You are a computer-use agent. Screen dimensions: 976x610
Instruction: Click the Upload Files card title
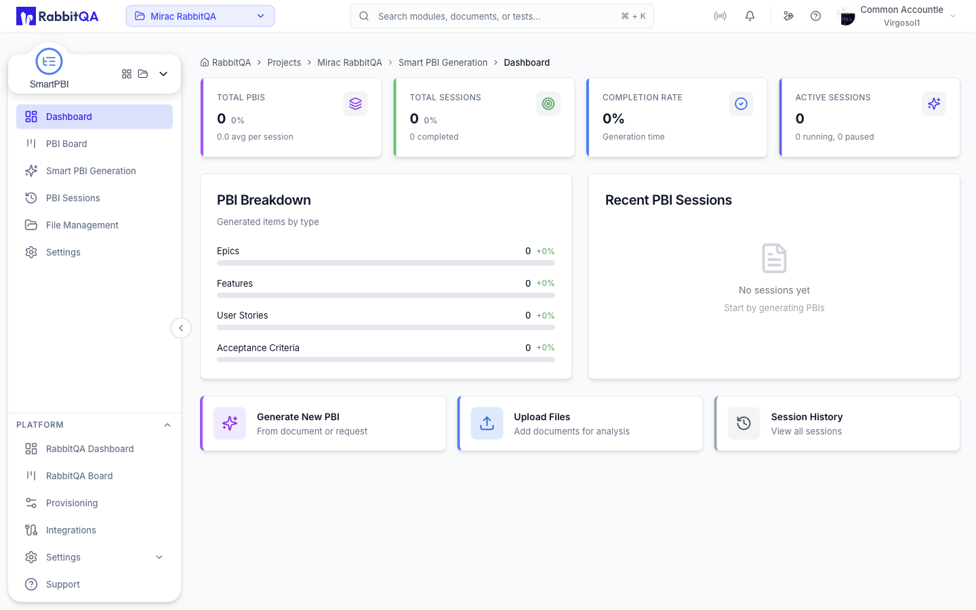click(x=542, y=417)
